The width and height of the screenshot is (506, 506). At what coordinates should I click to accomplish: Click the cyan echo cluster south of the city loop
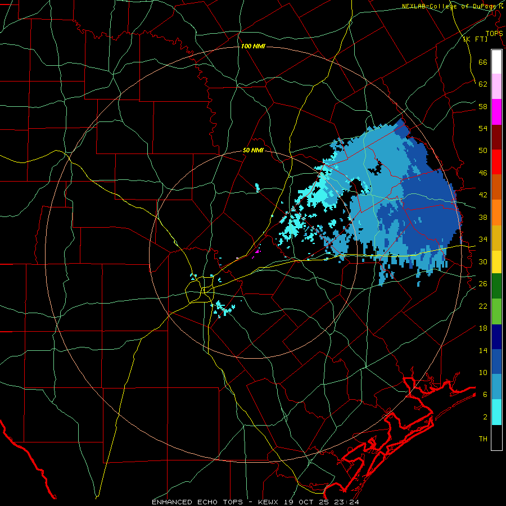[223, 308]
